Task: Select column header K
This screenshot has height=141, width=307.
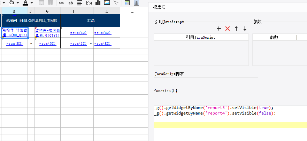Action: [107, 11]
